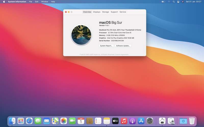Viewport: 204px width, 127px height.
Task: Open the Calendar app icon
Action: pyautogui.click(x=81, y=121)
